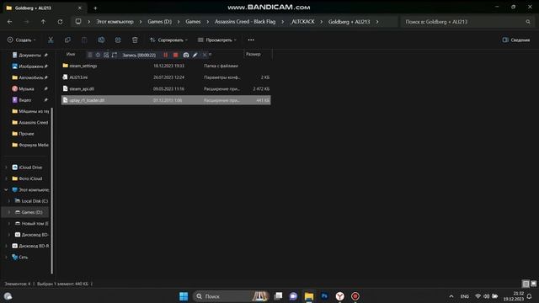Viewport: 539px width, 303px height.
Task: Expand the iCloud Drive tree node
Action: [6, 167]
